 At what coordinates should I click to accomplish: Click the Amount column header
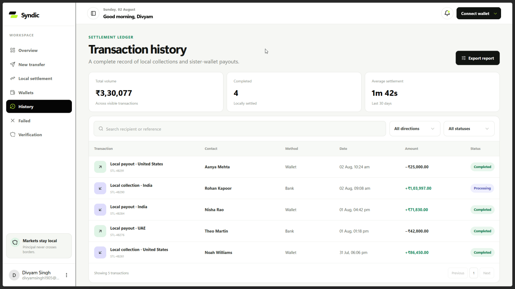(x=411, y=149)
